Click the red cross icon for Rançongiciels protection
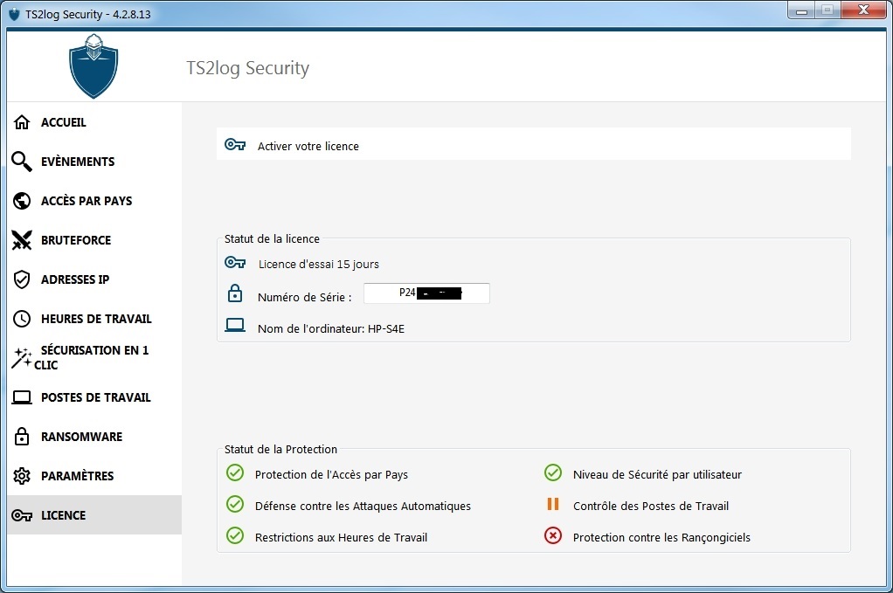 [x=552, y=535]
